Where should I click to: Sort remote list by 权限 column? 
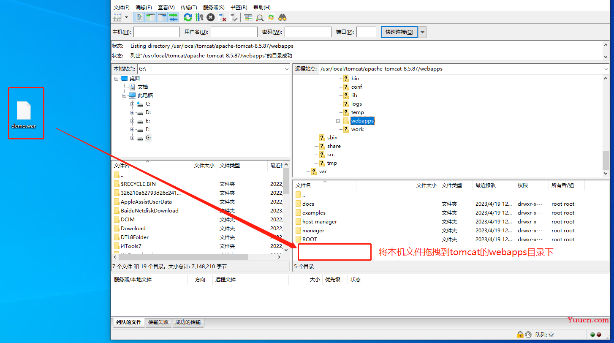pyautogui.click(x=531, y=185)
